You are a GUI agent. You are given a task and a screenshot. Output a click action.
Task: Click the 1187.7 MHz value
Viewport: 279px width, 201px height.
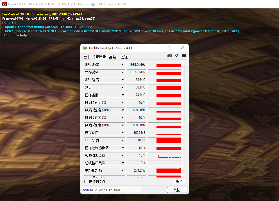point(137,72)
